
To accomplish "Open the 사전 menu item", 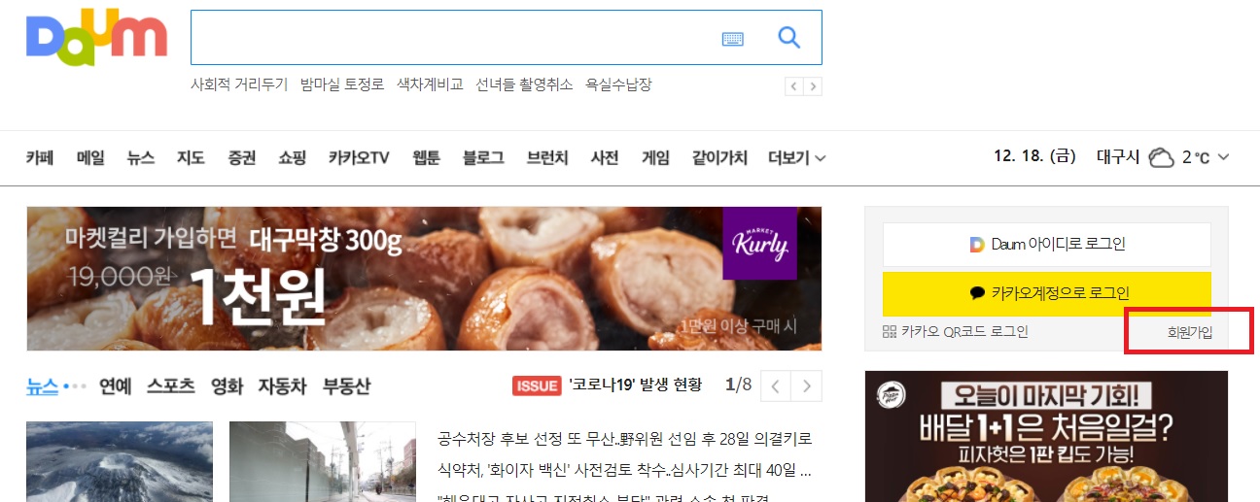I will pos(605,157).
